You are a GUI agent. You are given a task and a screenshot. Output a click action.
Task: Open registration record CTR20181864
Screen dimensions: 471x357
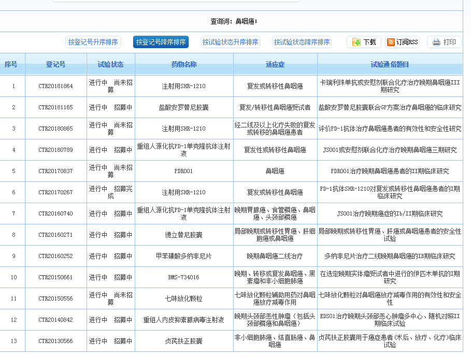tap(55, 86)
